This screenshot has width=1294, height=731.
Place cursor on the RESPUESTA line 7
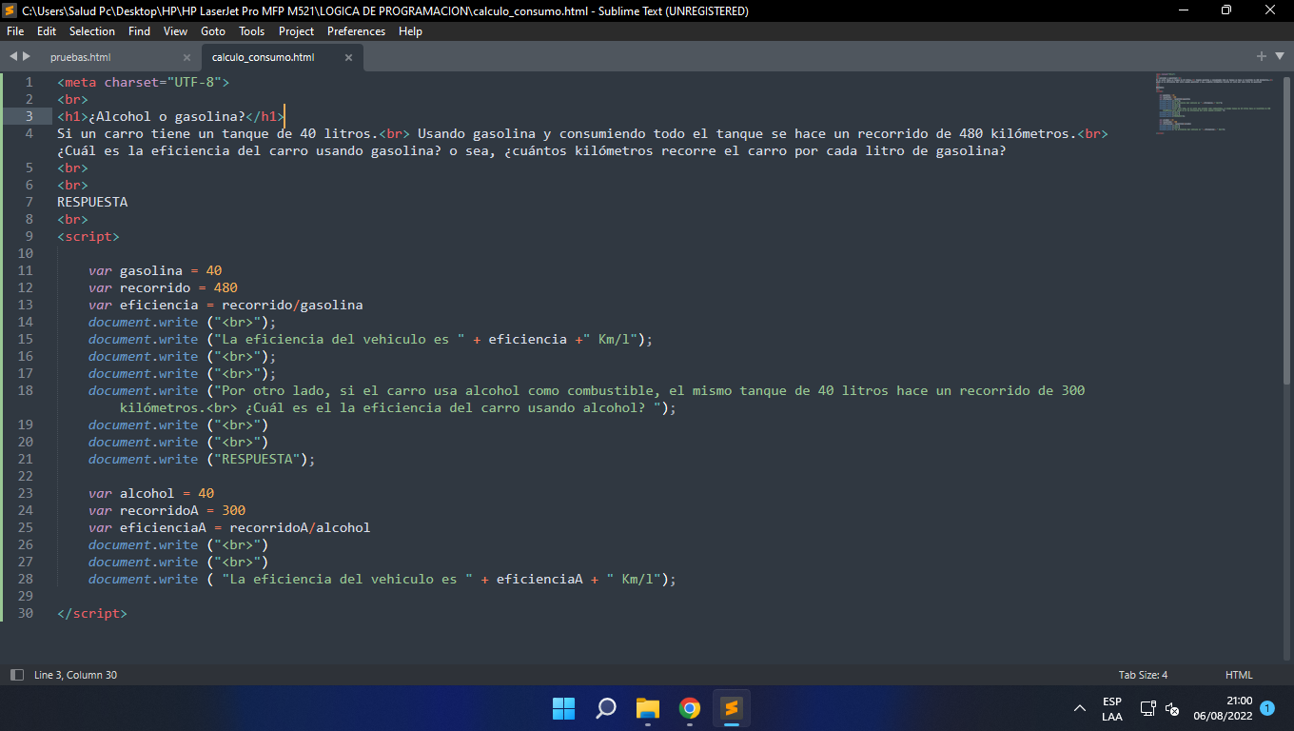[92, 202]
